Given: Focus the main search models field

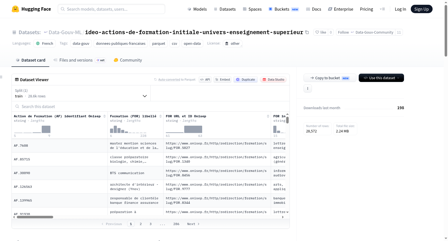Looking at the screenshot, I should pos(111,9).
